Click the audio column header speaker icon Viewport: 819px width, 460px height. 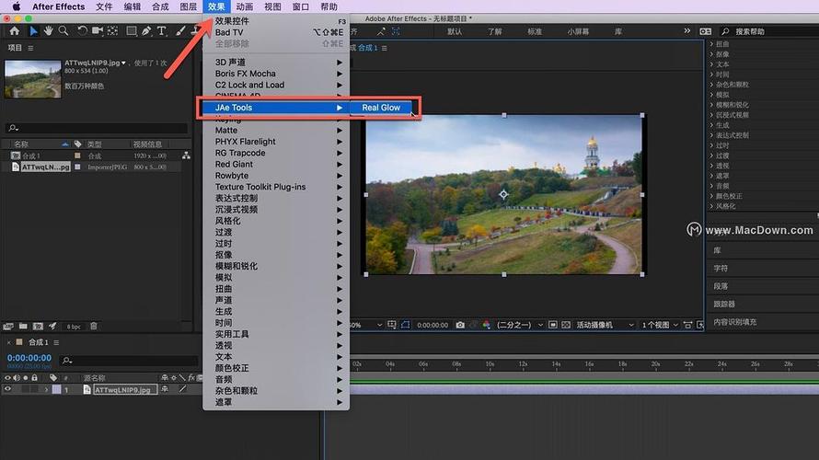pos(17,377)
